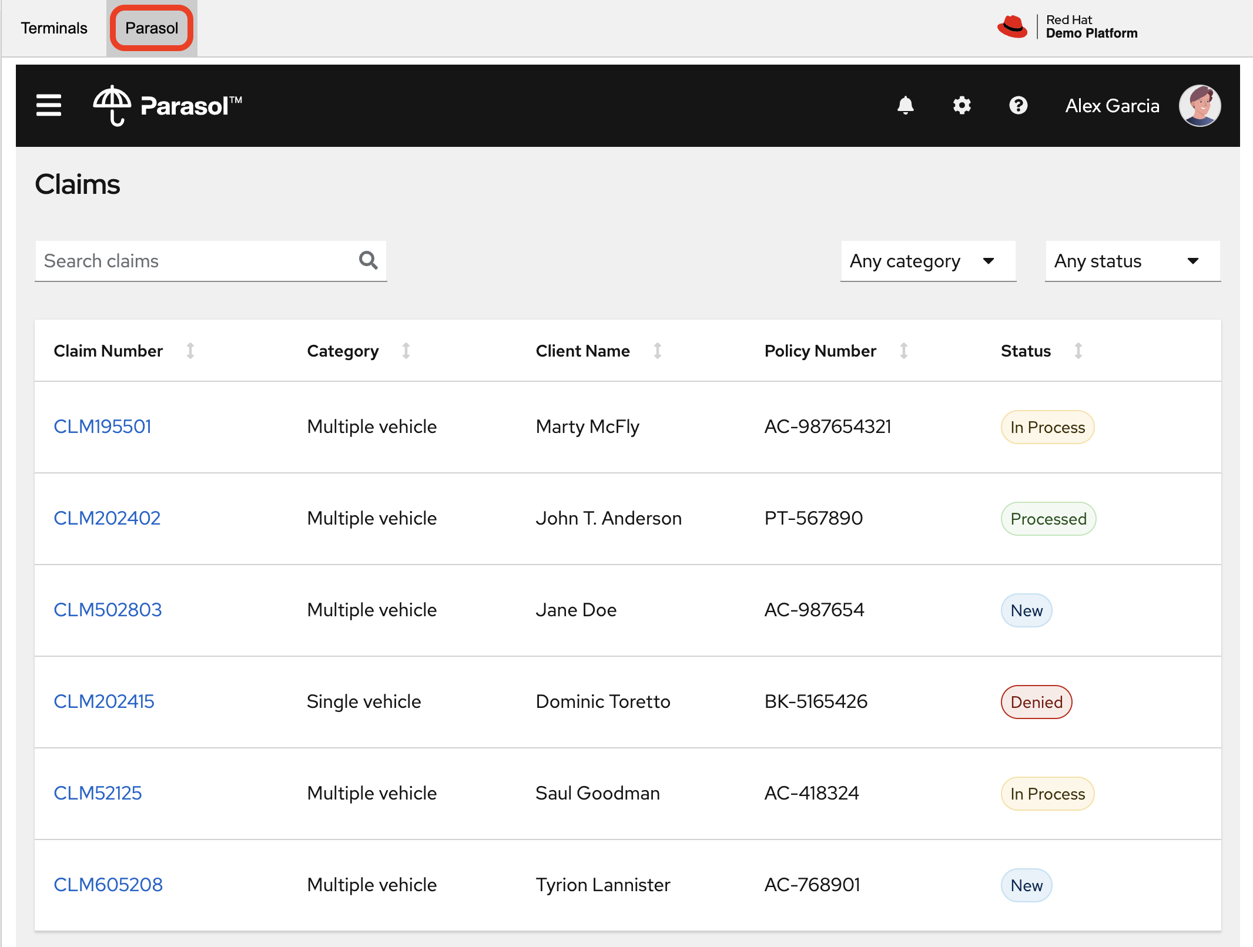The image size is (1253, 947).
Task: Click Alex Garcia avatar image
Action: point(1200,106)
